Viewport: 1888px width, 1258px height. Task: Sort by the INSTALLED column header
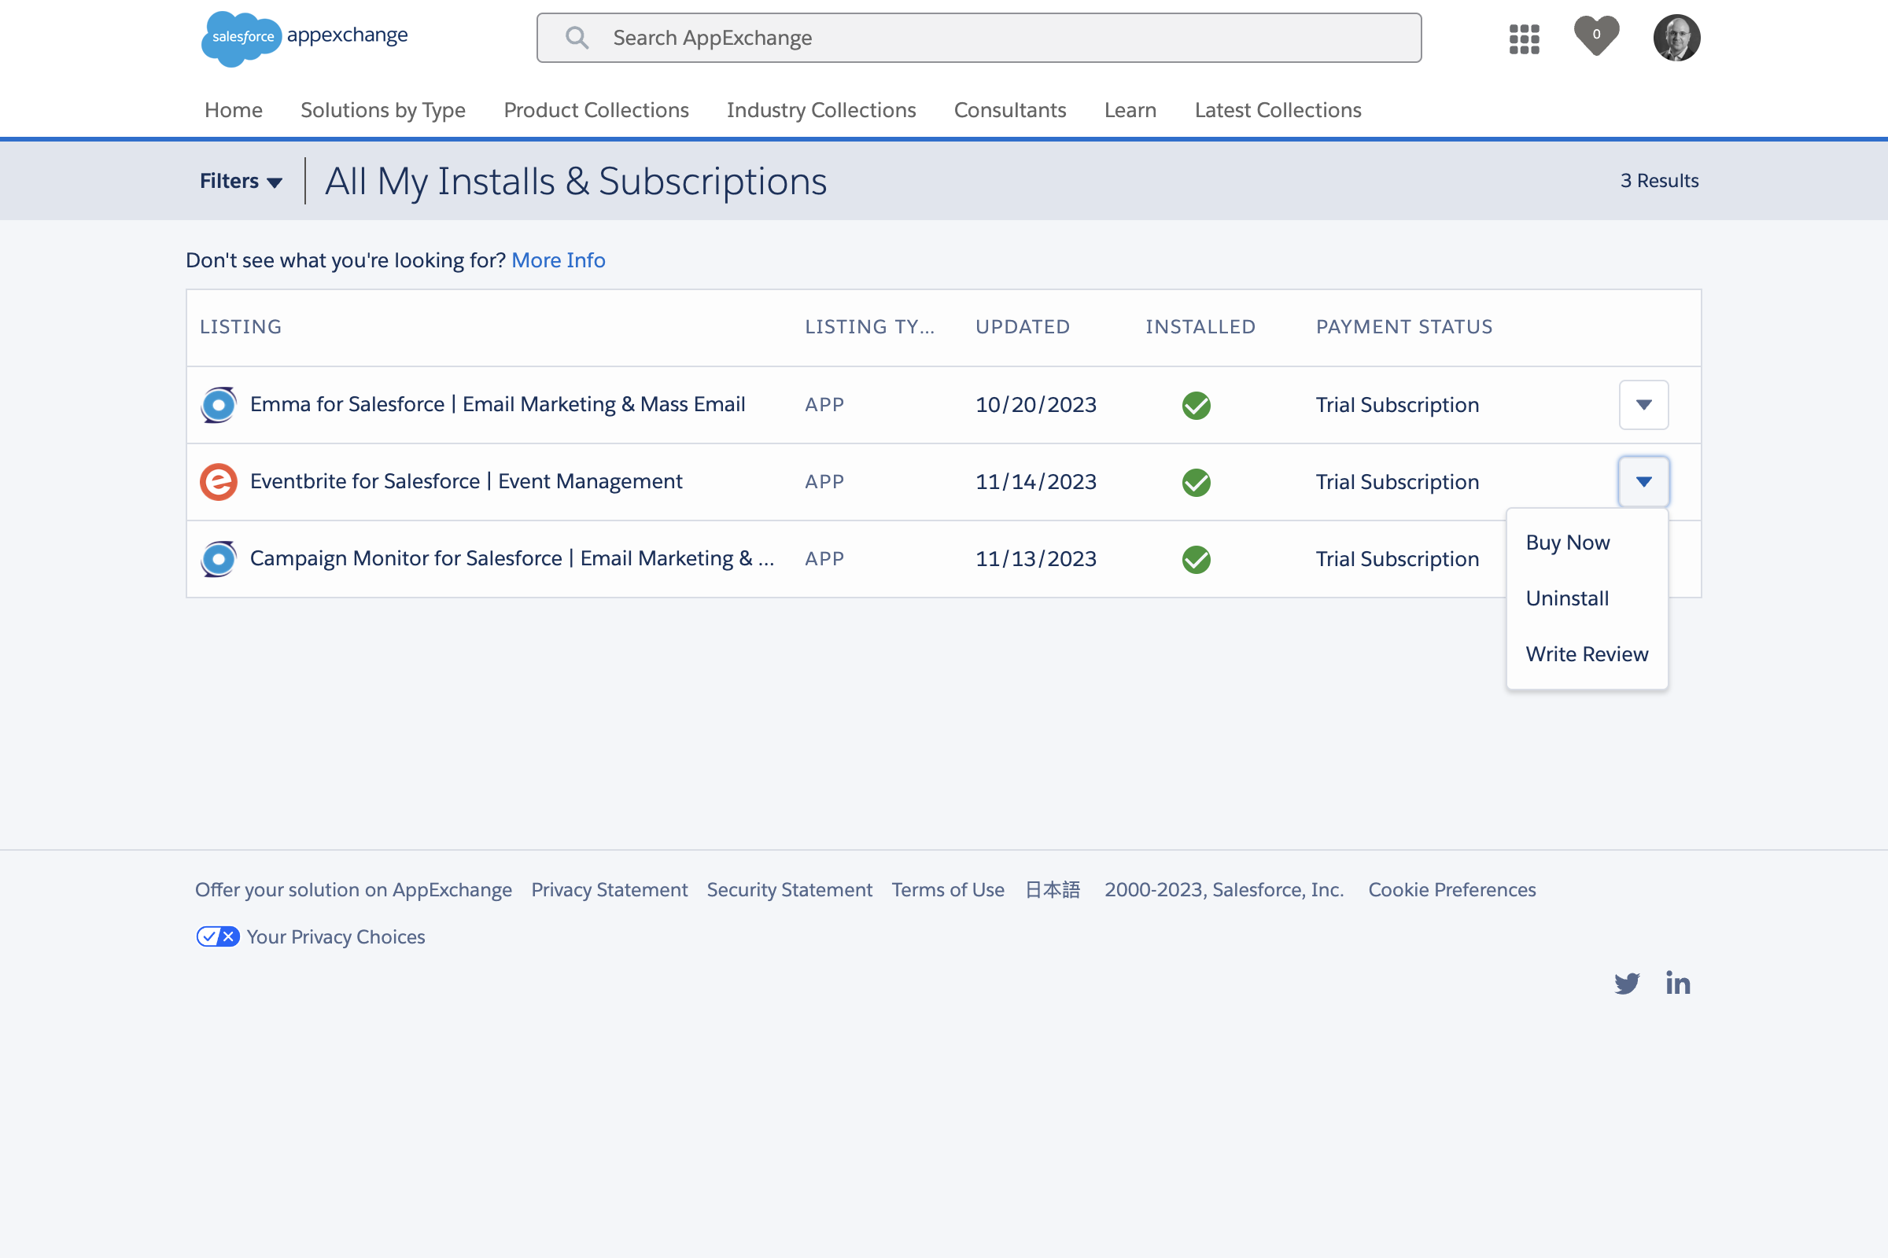tap(1200, 326)
